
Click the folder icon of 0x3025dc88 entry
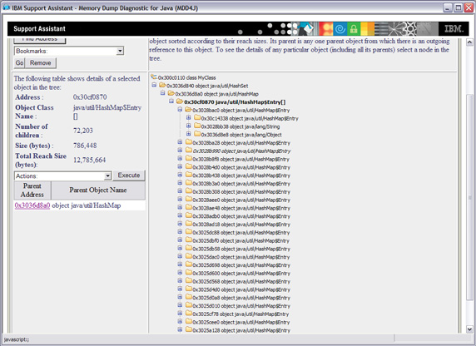(189, 232)
